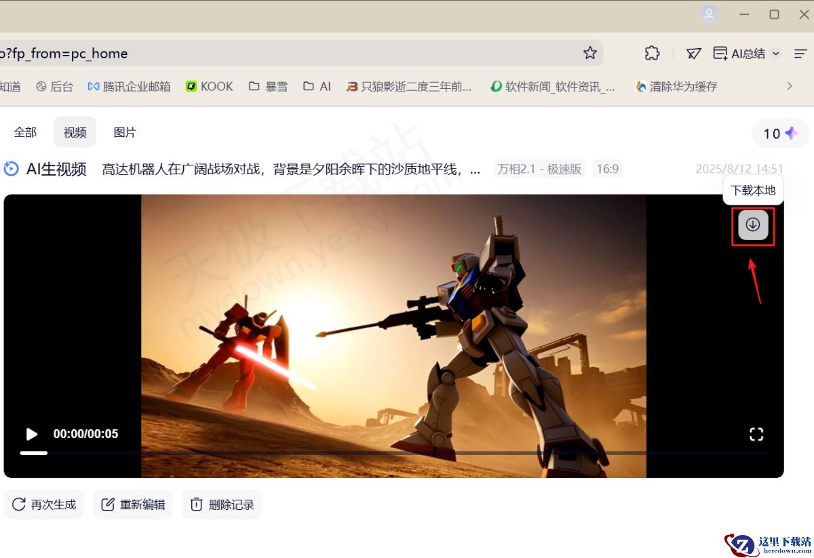Open the 软件新闻_软件资讯 bookmark
Image resolution: width=814 pixels, height=558 pixels.
tap(553, 86)
